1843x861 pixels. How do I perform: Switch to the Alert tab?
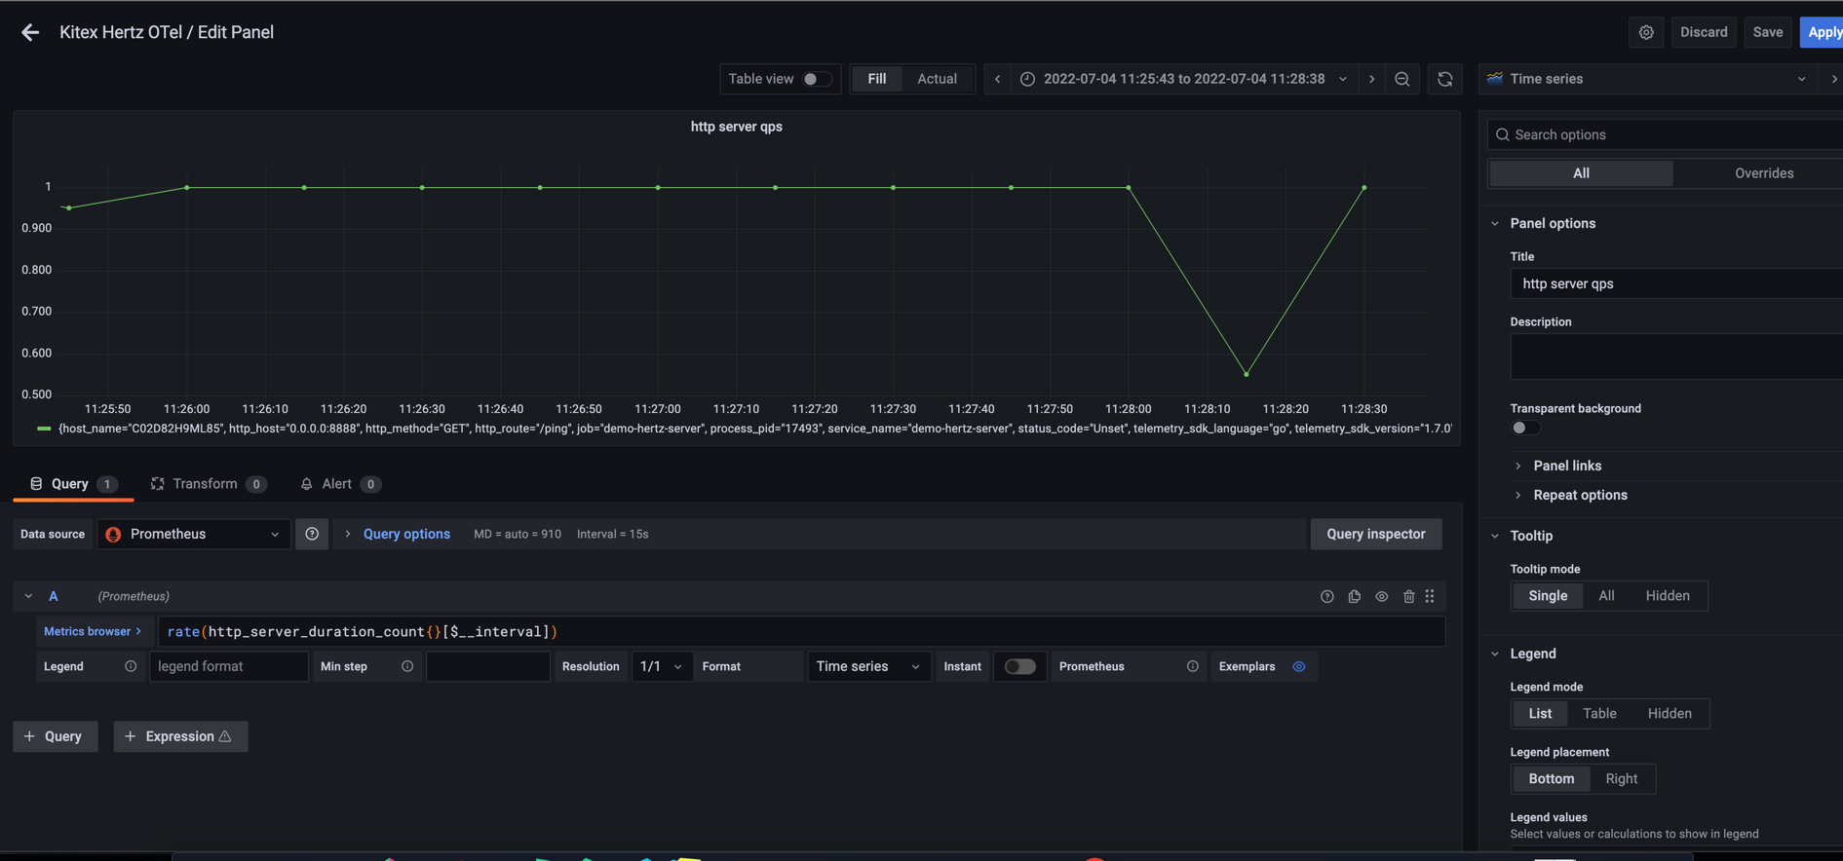click(x=339, y=484)
